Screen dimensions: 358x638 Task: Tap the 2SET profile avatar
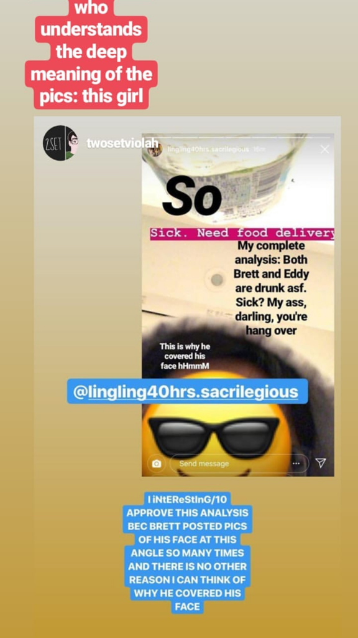click(60, 143)
